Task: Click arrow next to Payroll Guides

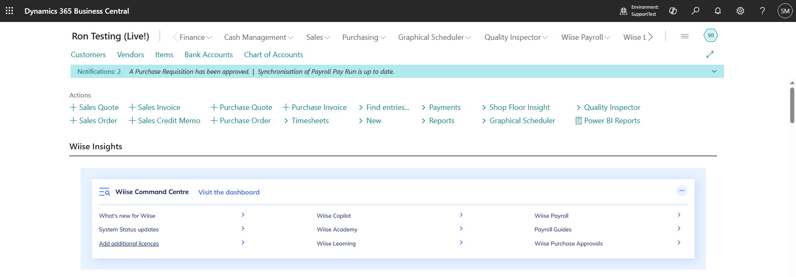Action: tap(679, 228)
